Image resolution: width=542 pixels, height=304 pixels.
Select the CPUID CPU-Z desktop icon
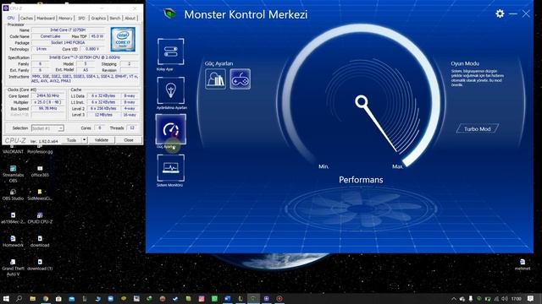click(x=40, y=218)
